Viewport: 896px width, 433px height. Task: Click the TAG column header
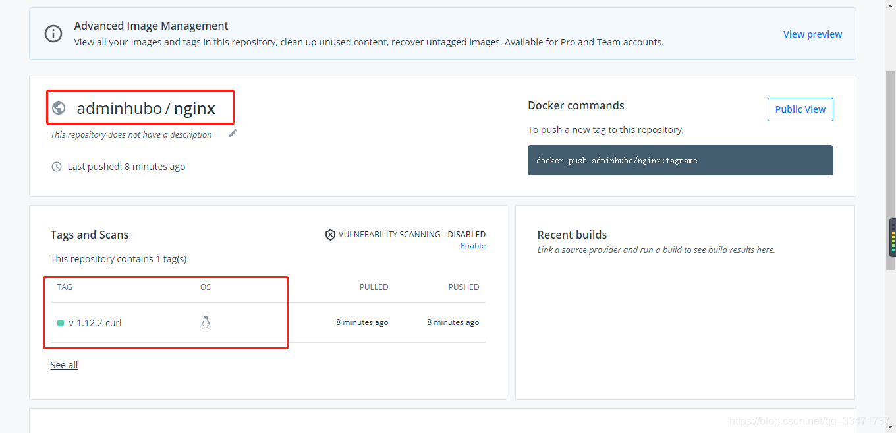(x=65, y=287)
